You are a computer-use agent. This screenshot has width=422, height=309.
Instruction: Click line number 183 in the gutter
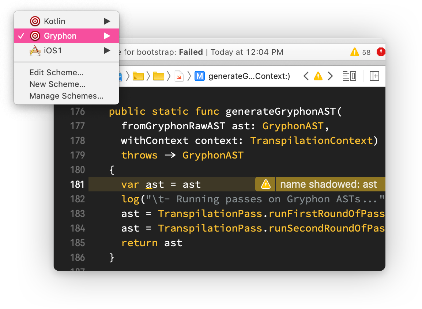pyautogui.click(x=77, y=214)
